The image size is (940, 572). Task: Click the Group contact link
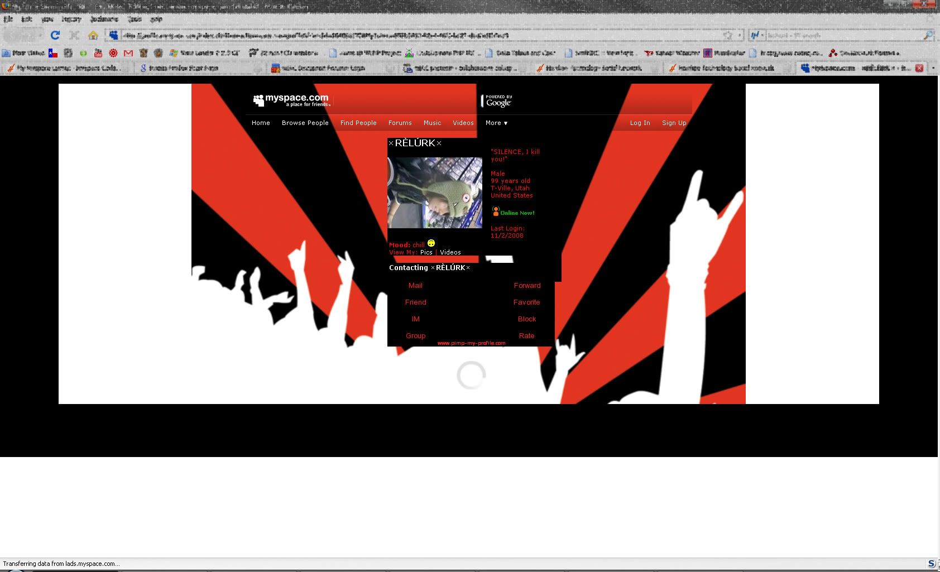(x=415, y=335)
